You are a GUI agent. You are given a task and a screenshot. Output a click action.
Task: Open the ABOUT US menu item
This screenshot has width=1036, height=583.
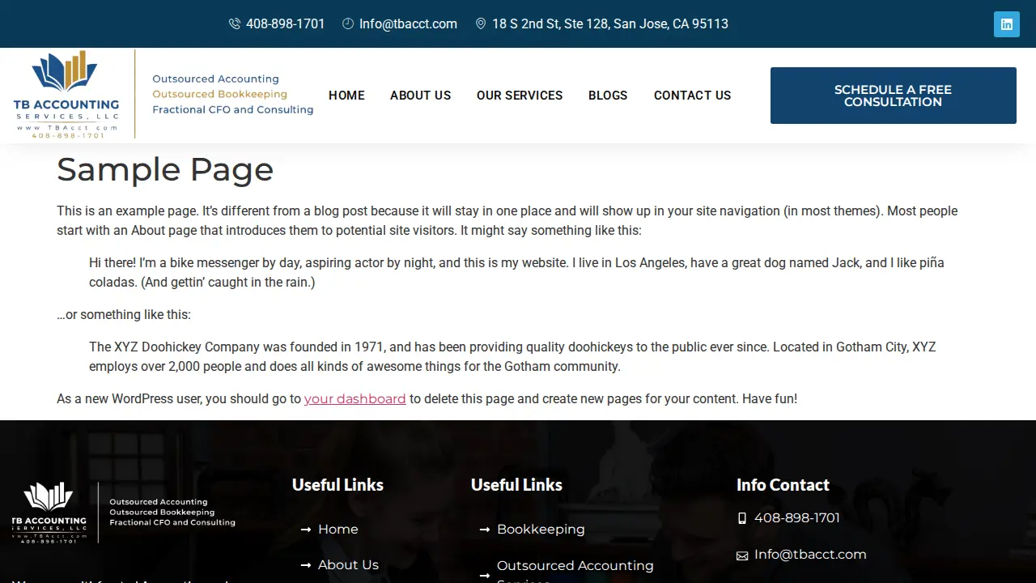pyautogui.click(x=421, y=96)
